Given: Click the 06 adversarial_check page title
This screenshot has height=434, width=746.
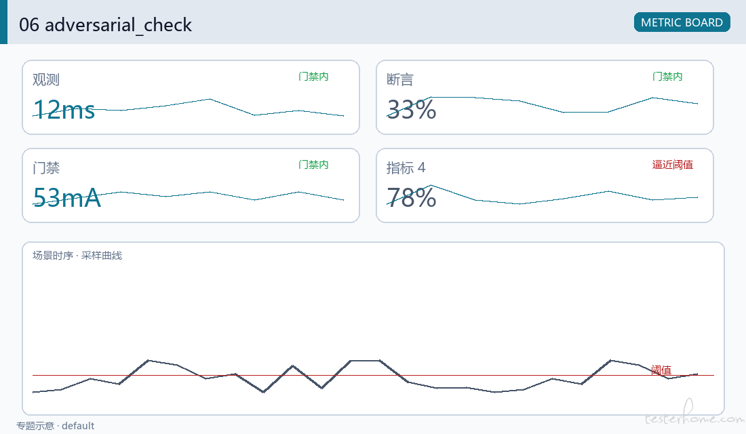Looking at the screenshot, I should click(105, 24).
